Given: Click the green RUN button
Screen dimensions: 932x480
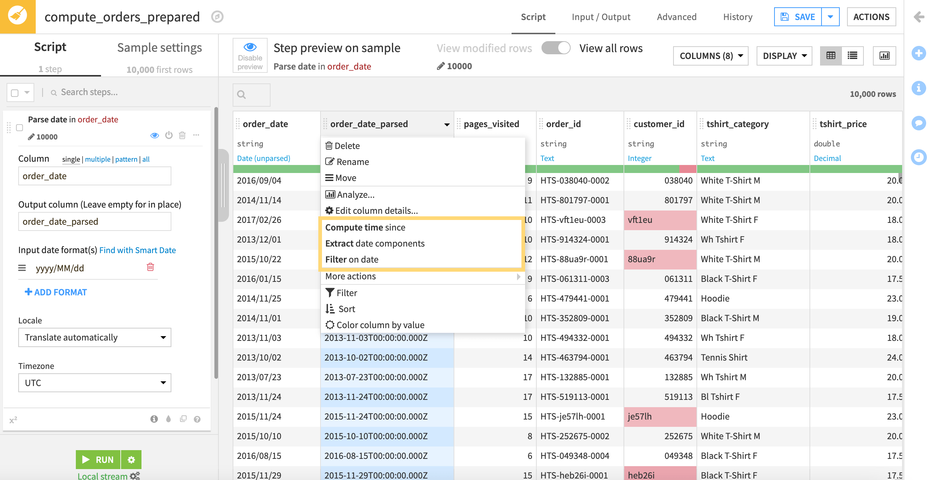Looking at the screenshot, I should point(98,460).
